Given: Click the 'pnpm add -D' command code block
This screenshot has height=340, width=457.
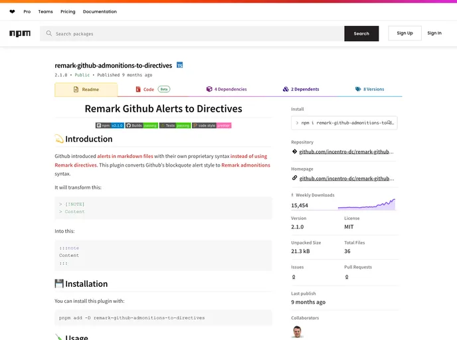Looking at the screenshot, I should (x=163, y=318).
